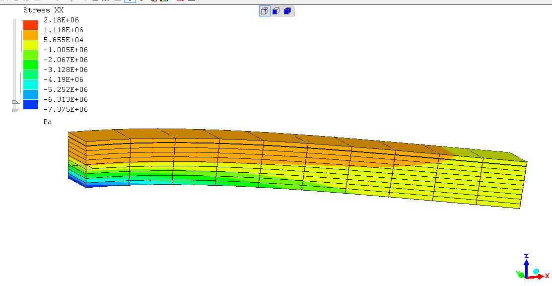Pick the yellow legend swatch for 5.655E+04
Viewport: 552px width, 286px height.
31,45
